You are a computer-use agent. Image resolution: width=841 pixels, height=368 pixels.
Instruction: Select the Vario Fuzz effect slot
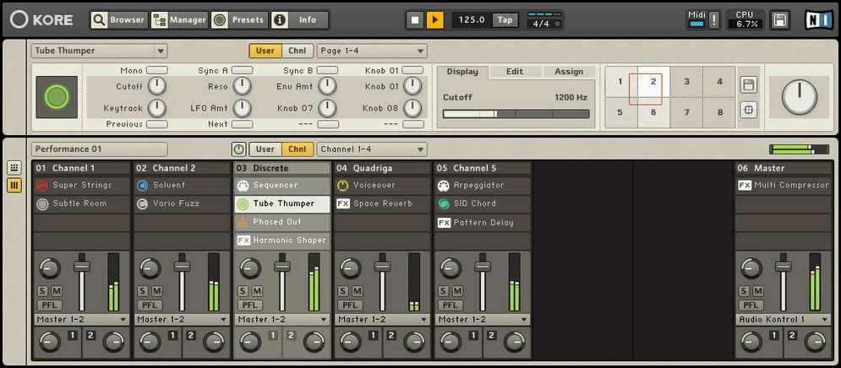pos(182,203)
